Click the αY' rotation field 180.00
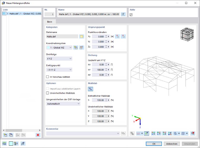This screenshot has width=200, height=148. [x=98, y=70]
